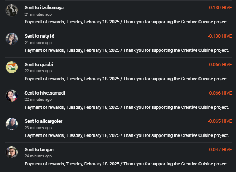Open tergan's profile avatar

tap(12, 152)
